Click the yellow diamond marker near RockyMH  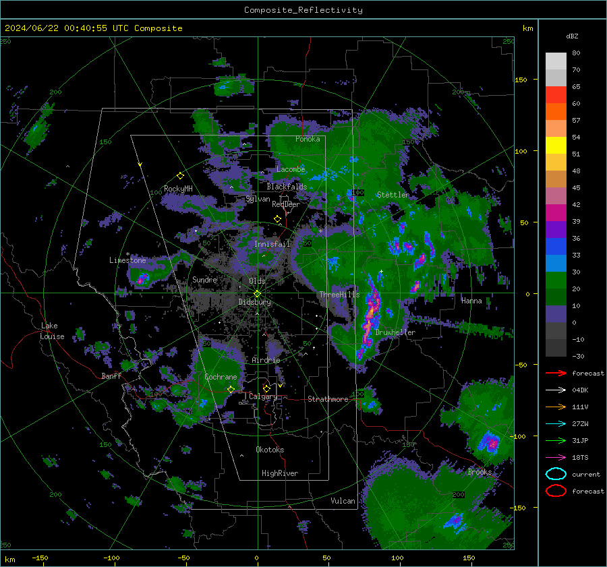coord(180,176)
